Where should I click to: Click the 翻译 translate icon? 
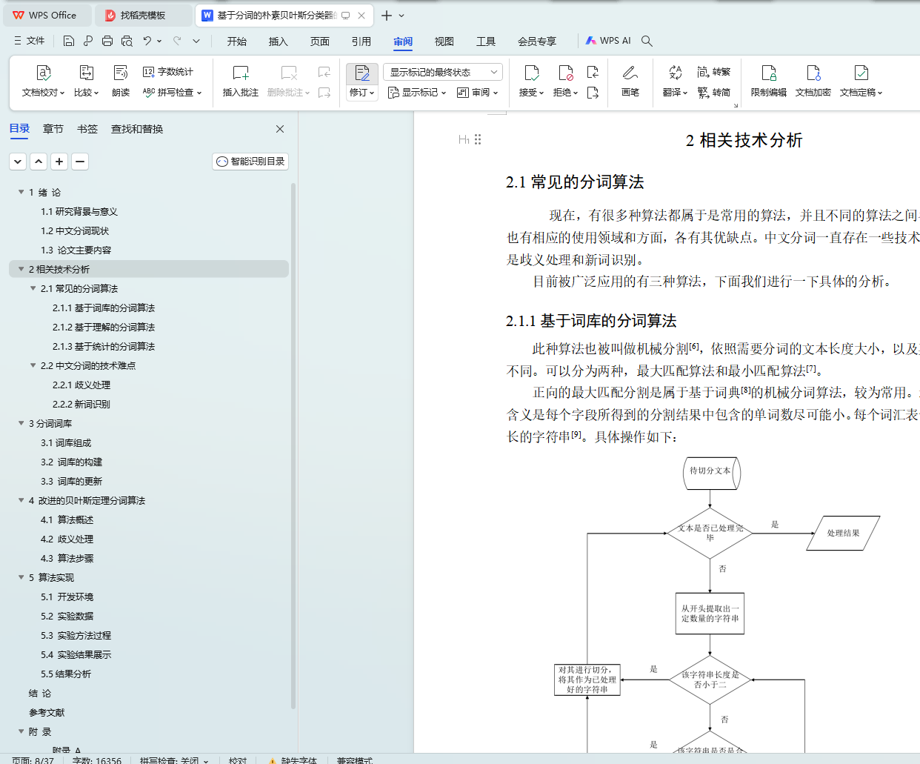click(675, 73)
